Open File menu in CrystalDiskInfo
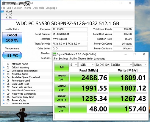The image size is (150, 122). [x=3, y=8]
